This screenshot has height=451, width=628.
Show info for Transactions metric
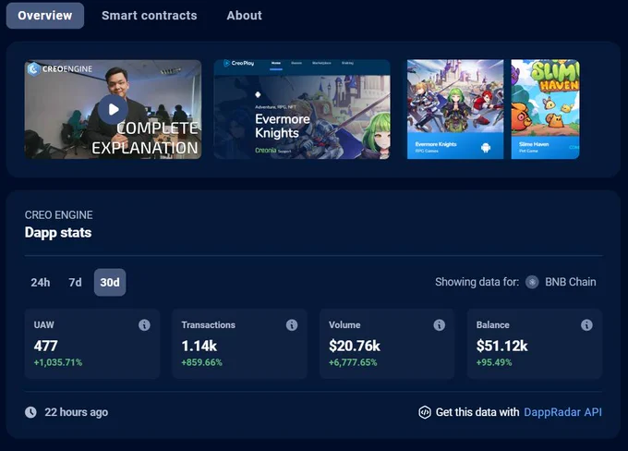(292, 325)
